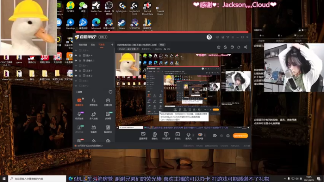Open the hamburger menu in the title bar
324x182 pixels.
tap(232, 37)
